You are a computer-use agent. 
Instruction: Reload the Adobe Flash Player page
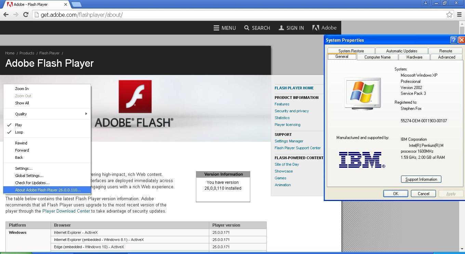(26, 14)
